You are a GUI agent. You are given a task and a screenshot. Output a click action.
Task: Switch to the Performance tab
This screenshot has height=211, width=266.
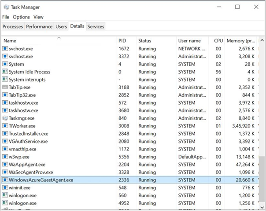click(39, 26)
